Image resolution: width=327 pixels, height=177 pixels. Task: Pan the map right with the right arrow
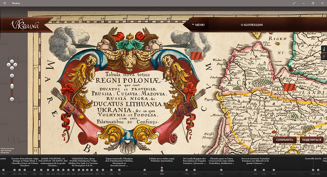15,65
